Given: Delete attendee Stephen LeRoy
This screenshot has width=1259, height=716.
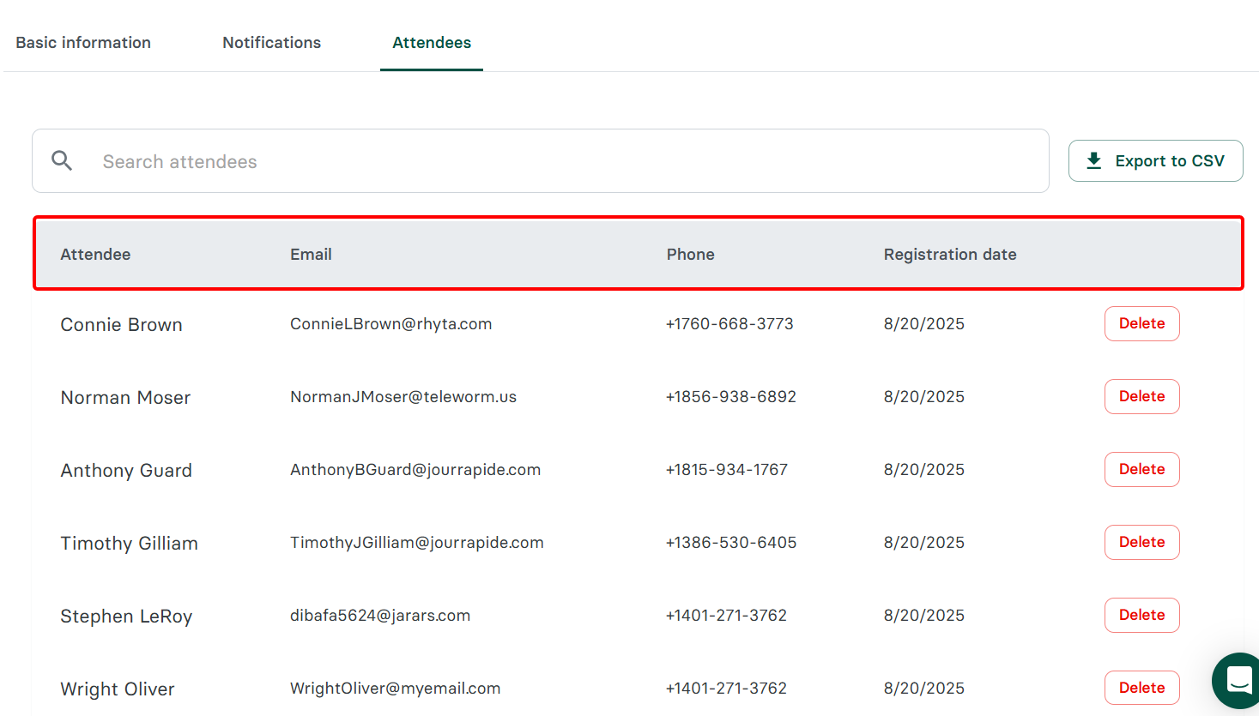Looking at the screenshot, I should tap(1141, 615).
